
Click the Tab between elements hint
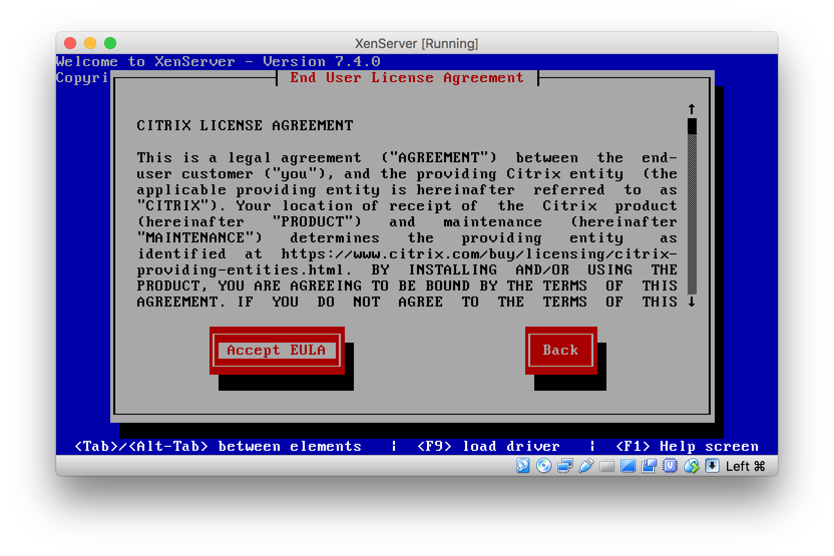[x=218, y=446]
